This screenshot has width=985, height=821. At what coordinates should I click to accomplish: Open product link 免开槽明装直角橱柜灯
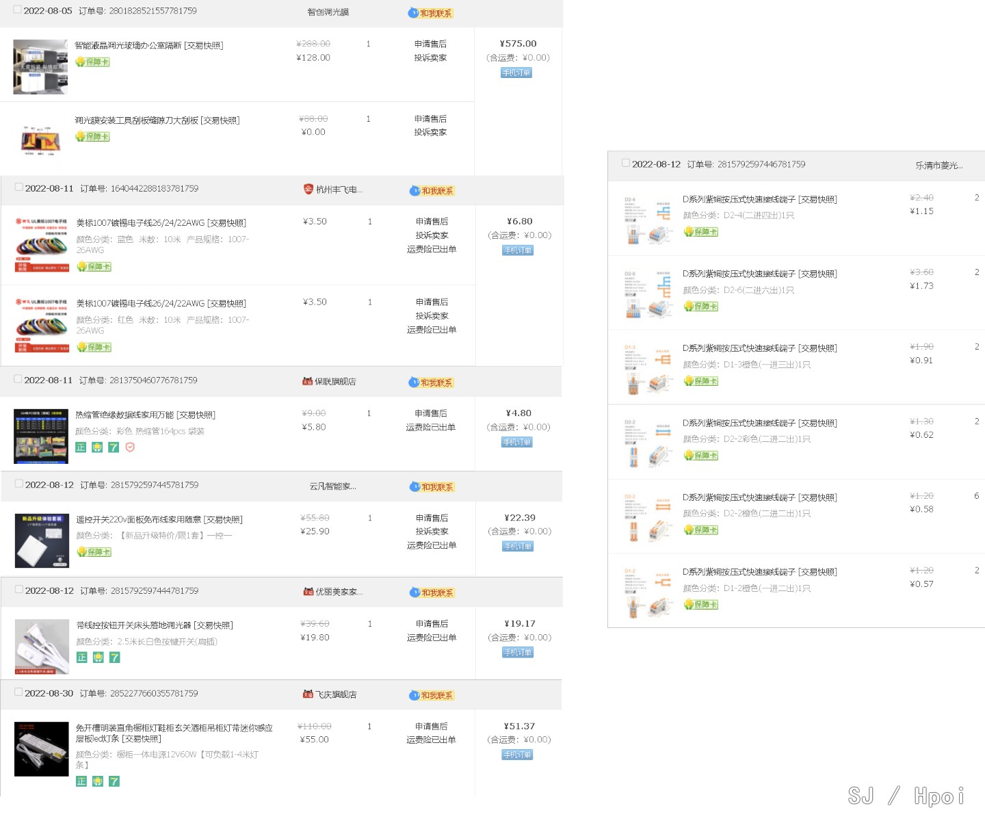pos(174,733)
